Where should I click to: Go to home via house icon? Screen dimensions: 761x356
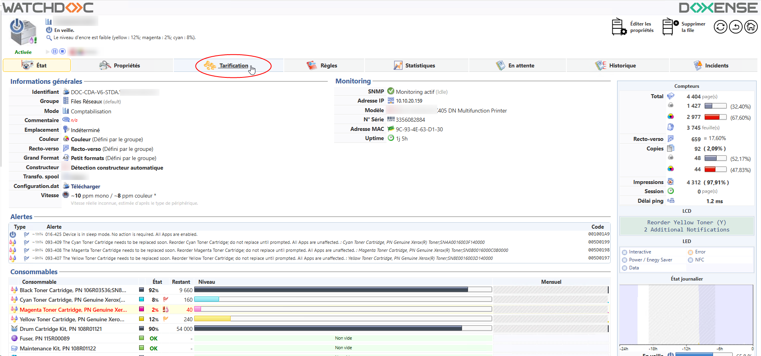(x=751, y=27)
